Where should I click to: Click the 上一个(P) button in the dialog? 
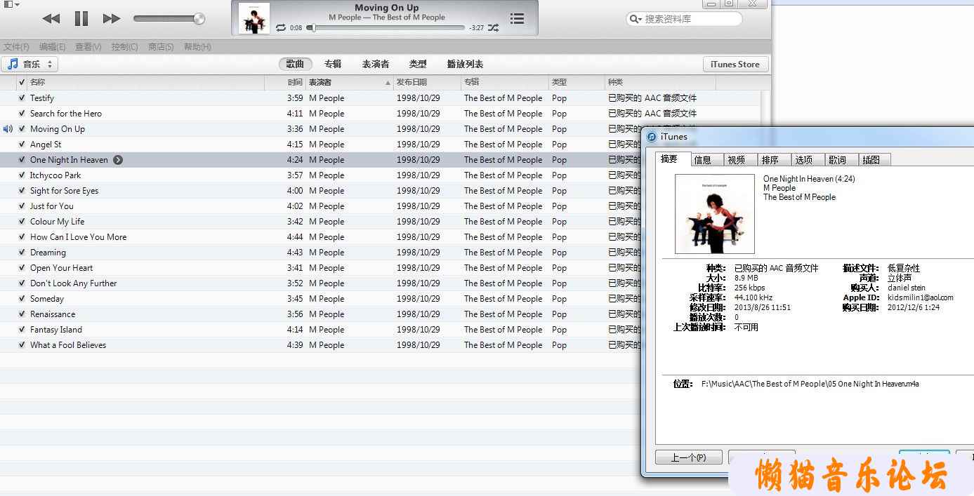(x=688, y=457)
